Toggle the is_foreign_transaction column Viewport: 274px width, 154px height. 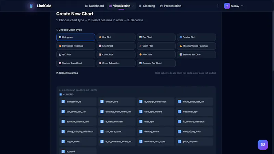point(155,102)
